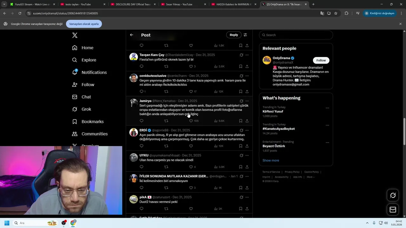Open Windows Start menu
The image size is (406, 228).
coord(7,223)
